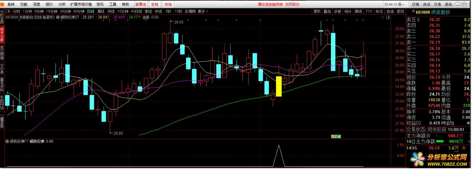Select the 季线 period
The width and height of the screenshot is (472, 169).
[x=148, y=11]
